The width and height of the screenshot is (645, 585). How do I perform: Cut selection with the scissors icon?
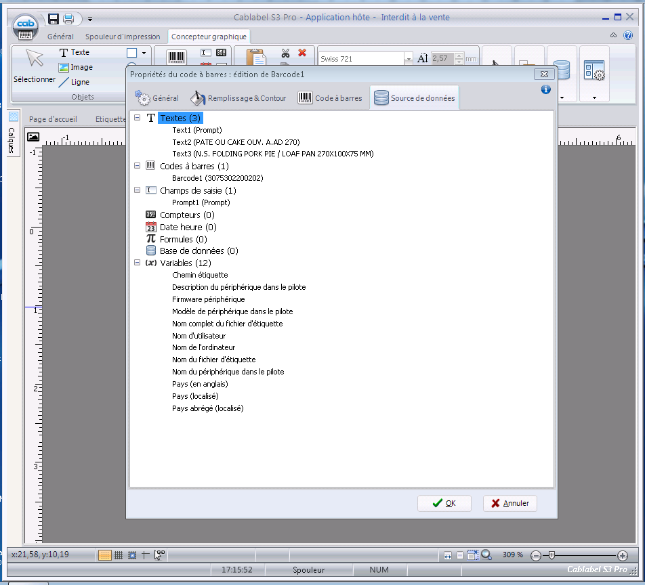[285, 53]
